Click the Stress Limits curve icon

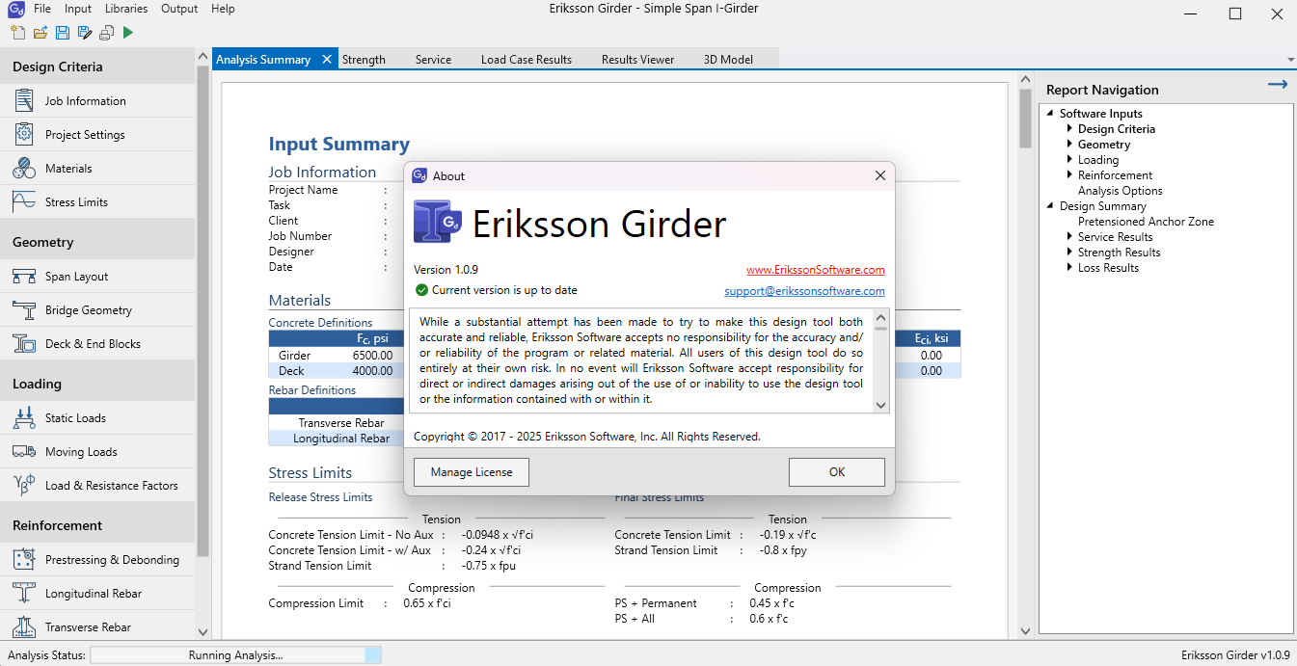(24, 201)
